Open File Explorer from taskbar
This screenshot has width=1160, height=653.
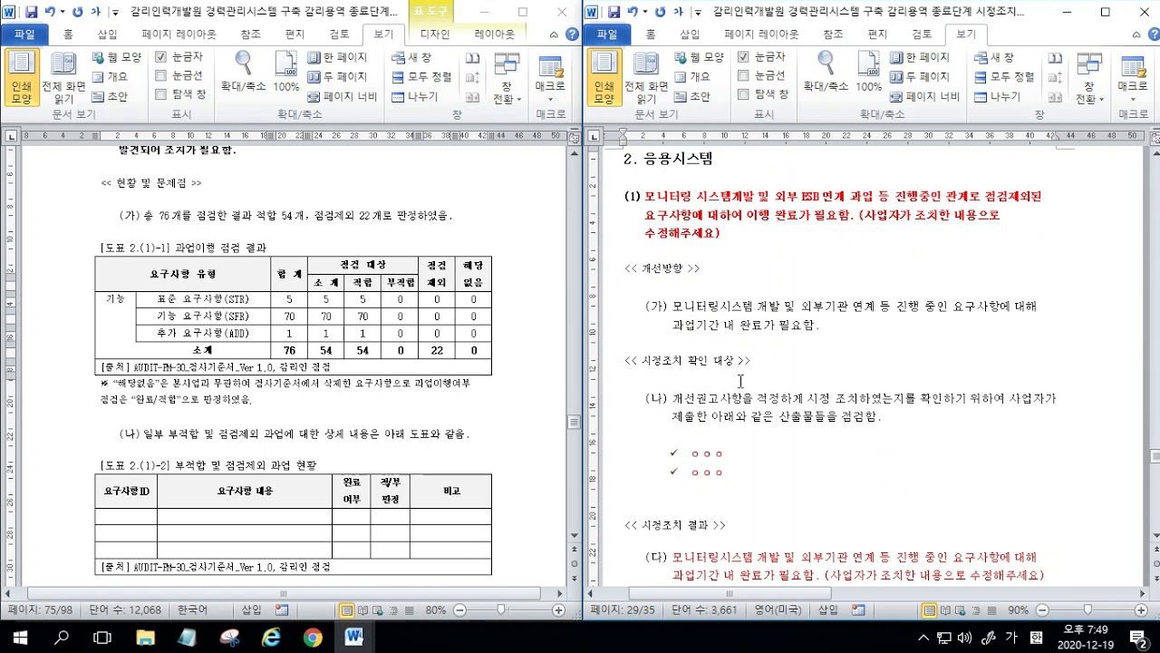(145, 638)
